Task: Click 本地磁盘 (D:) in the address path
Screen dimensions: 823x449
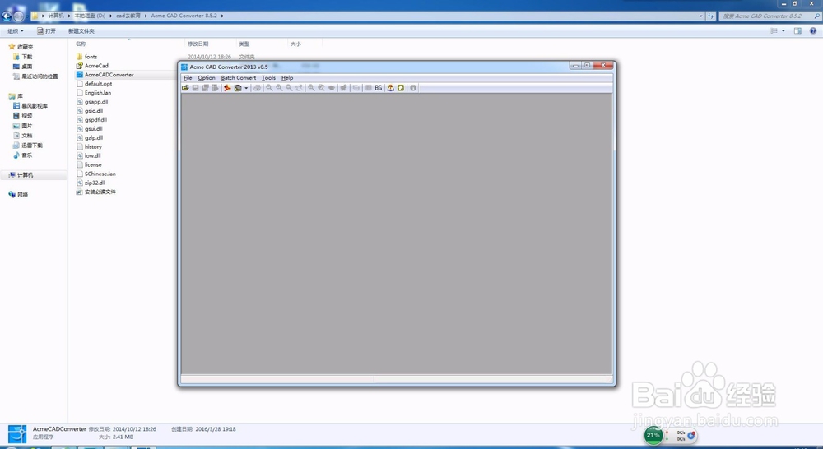Action: pos(90,16)
